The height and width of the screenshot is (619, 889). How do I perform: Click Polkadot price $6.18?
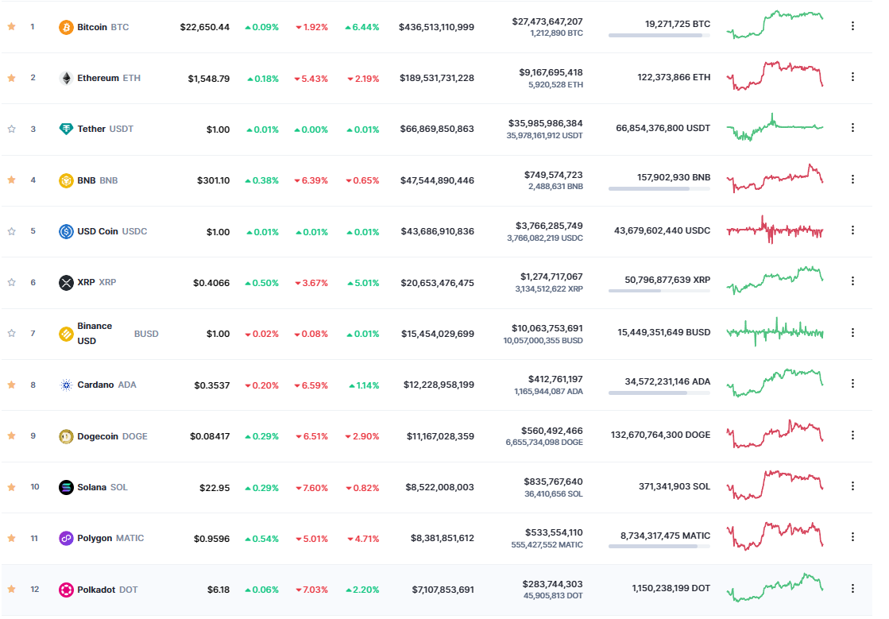pos(218,590)
